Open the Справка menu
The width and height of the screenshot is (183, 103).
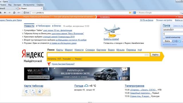click(x=40, y=5)
